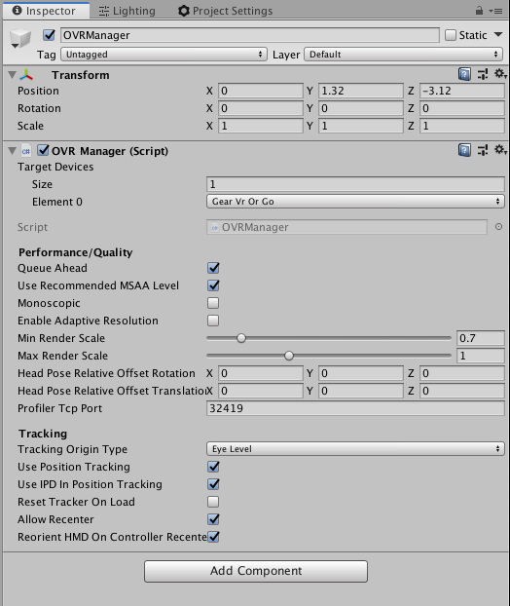Click Head Pose Offset Translation Z field
510x606 pixels.
click(x=462, y=391)
